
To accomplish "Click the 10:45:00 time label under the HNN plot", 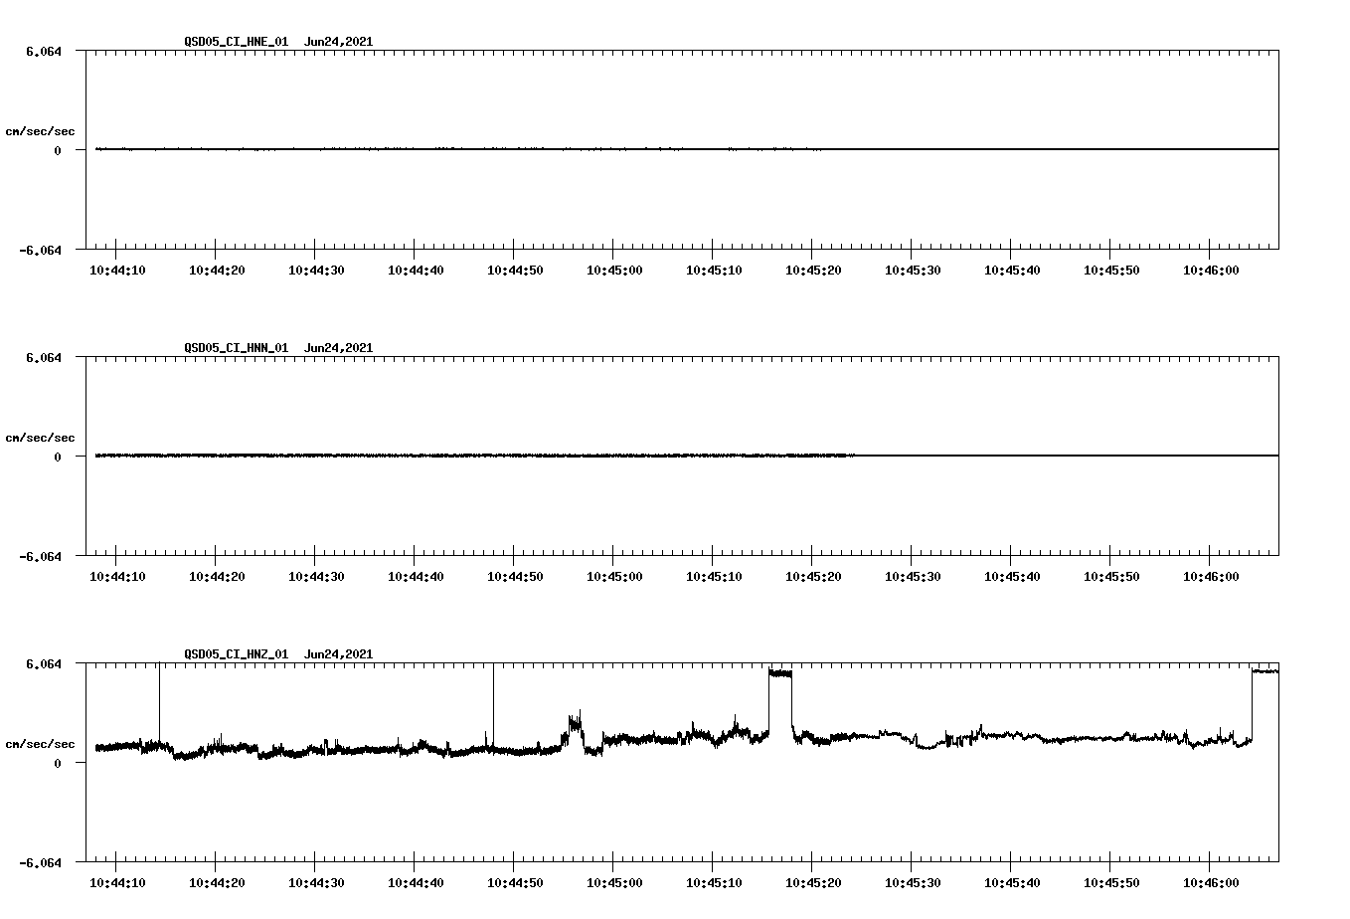I will click(614, 577).
